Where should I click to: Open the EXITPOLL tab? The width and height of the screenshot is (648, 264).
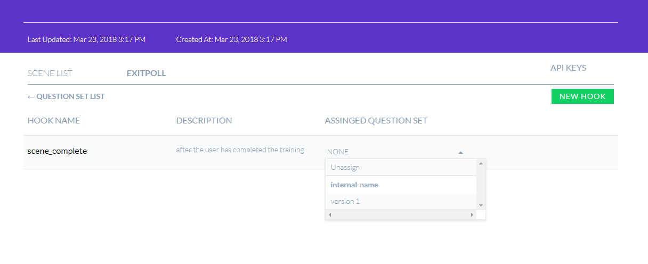pyautogui.click(x=146, y=73)
